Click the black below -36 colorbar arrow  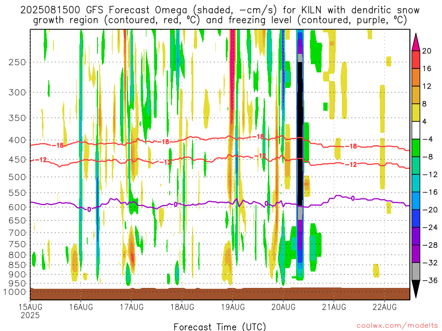click(416, 289)
